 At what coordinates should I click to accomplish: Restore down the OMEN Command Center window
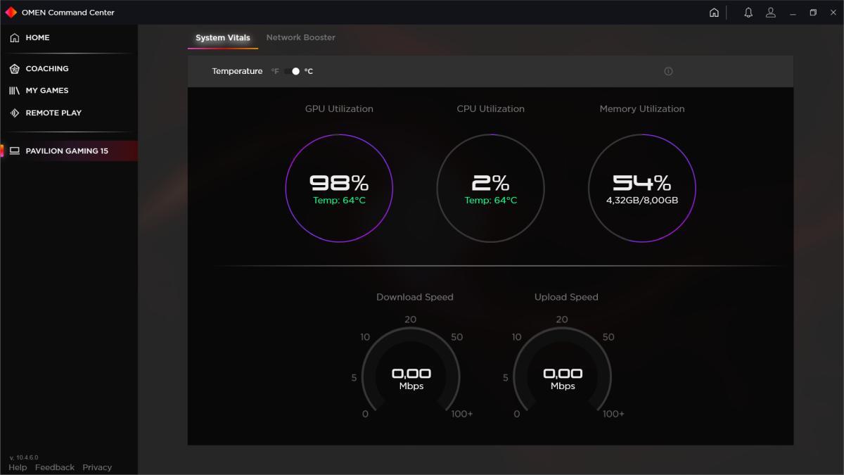point(813,13)
